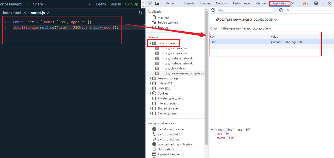Switch to the Console tab
The image size is (334, 158).
(189, 3)
